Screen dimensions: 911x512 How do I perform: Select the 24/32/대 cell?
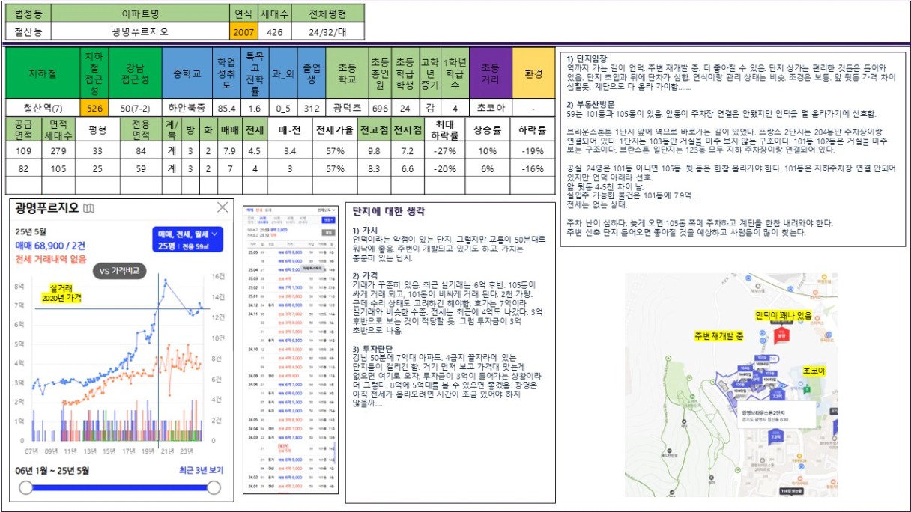pos(327,32)
